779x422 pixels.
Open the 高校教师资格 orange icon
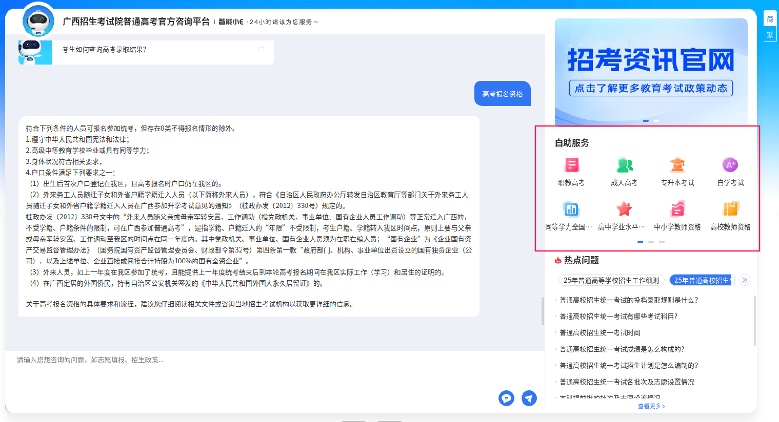click(x=730, y=209)
